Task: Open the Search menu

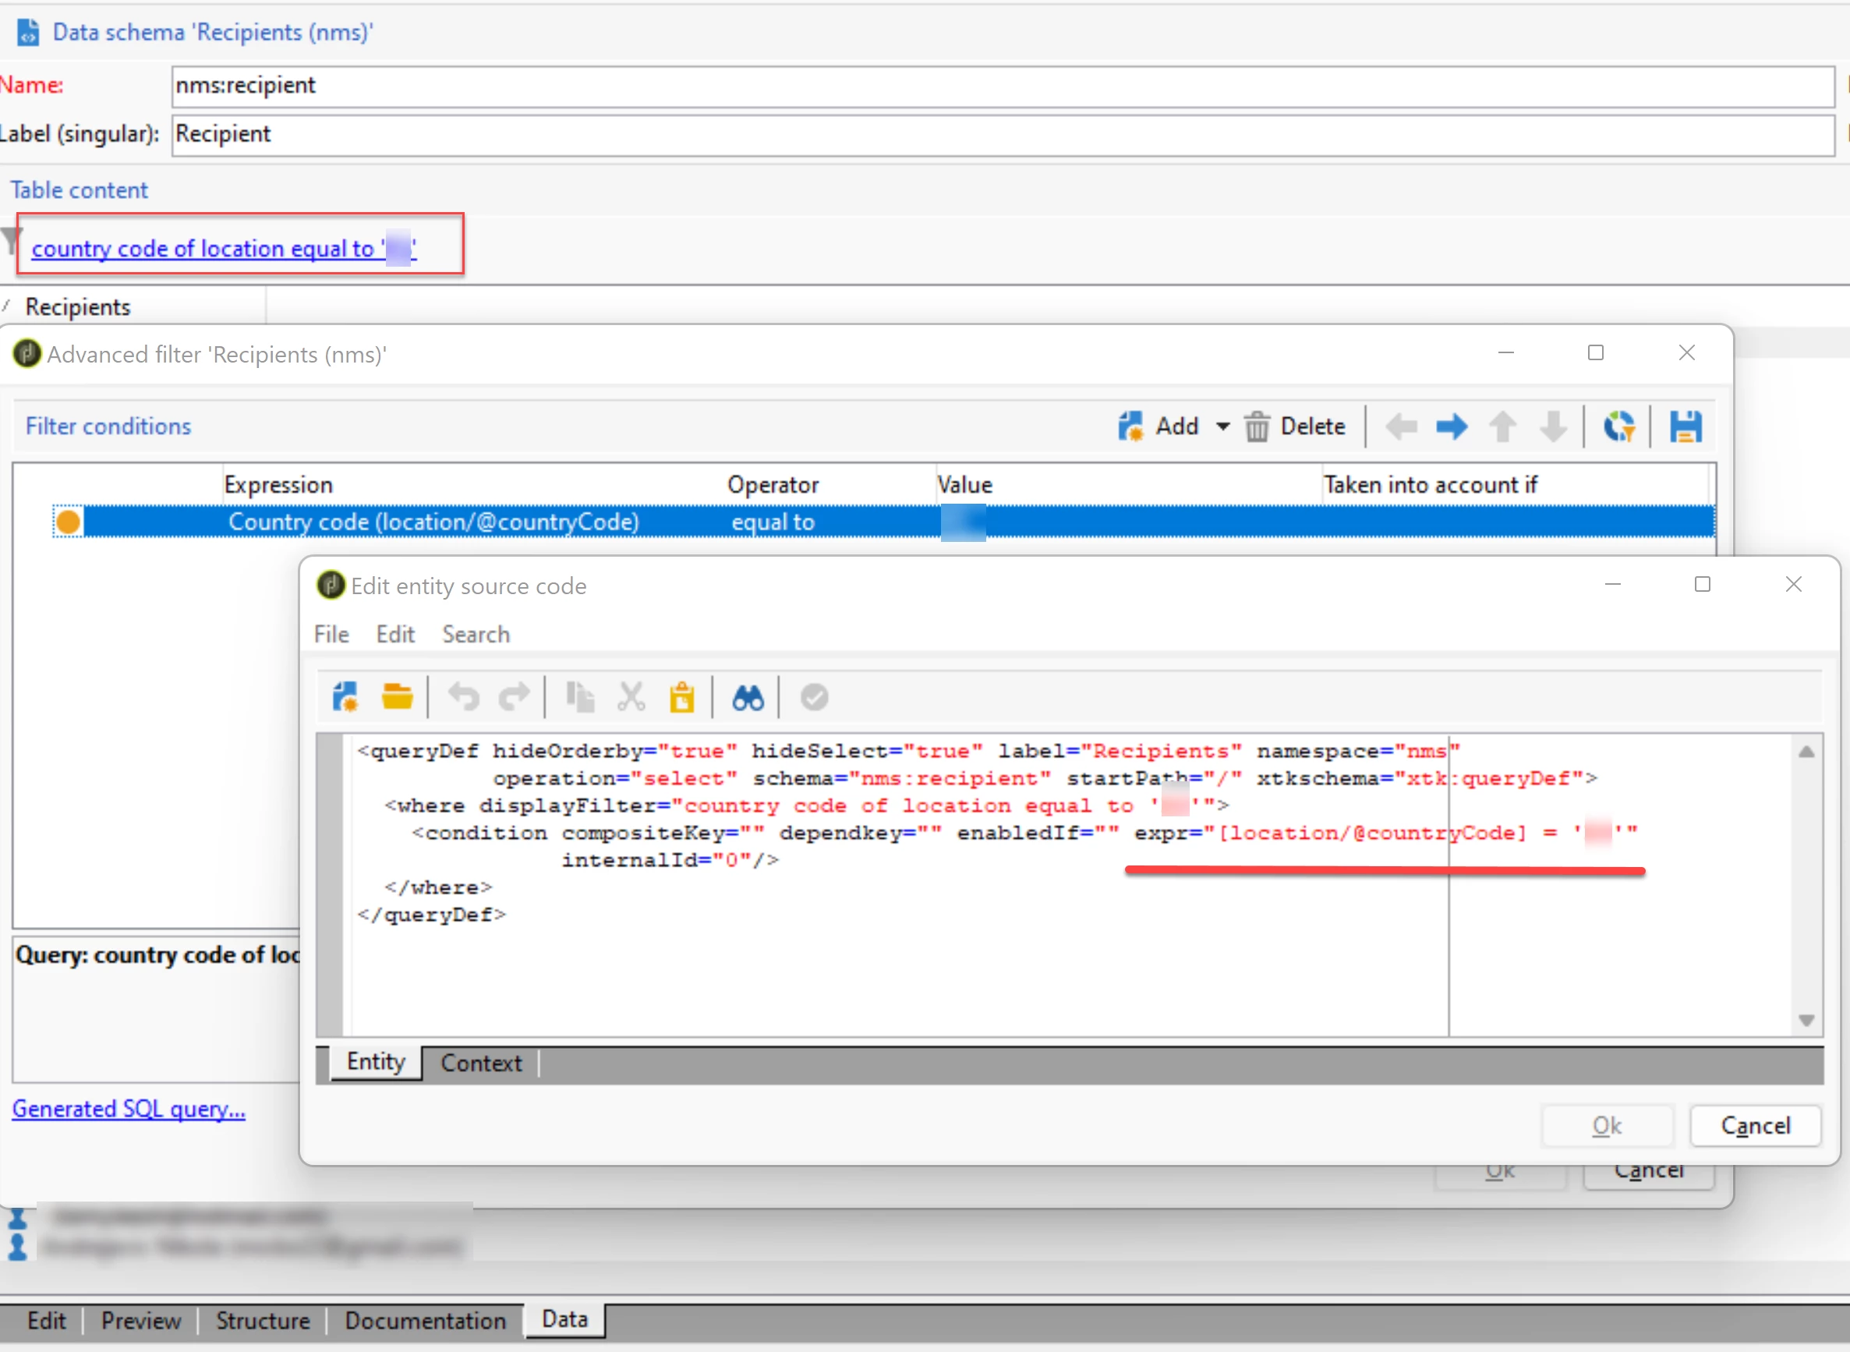Action: 476,634
